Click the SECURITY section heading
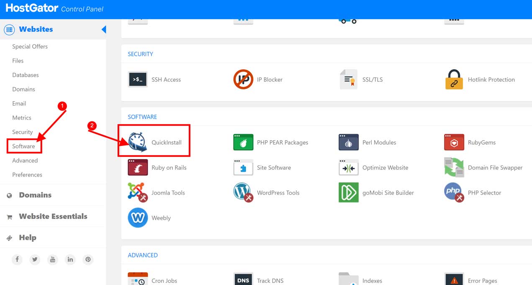Viewport: 532px width, 285px height. pos(140,54)
